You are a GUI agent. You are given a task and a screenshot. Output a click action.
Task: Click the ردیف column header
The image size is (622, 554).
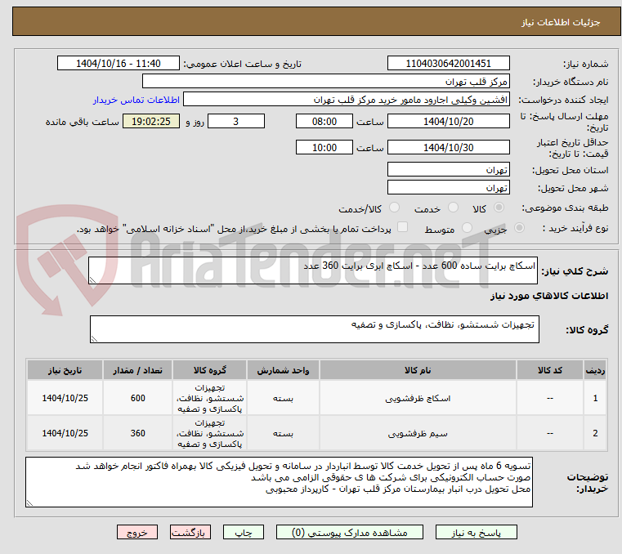595,370
